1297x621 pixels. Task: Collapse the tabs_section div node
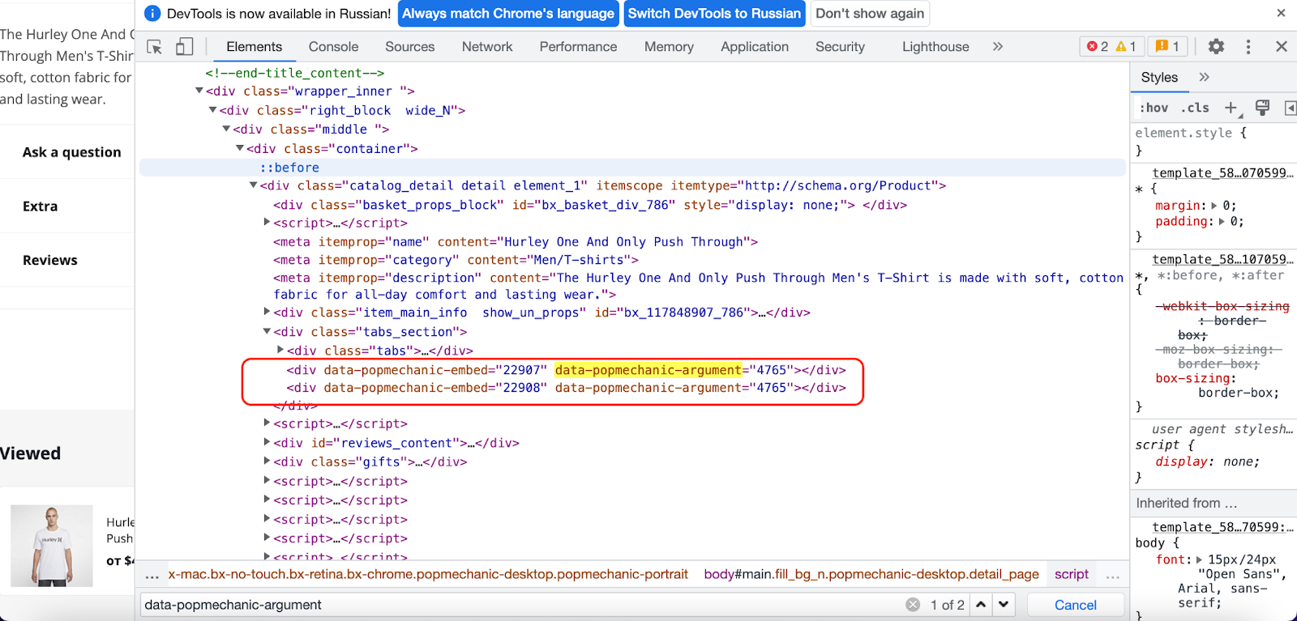[267, 331]
